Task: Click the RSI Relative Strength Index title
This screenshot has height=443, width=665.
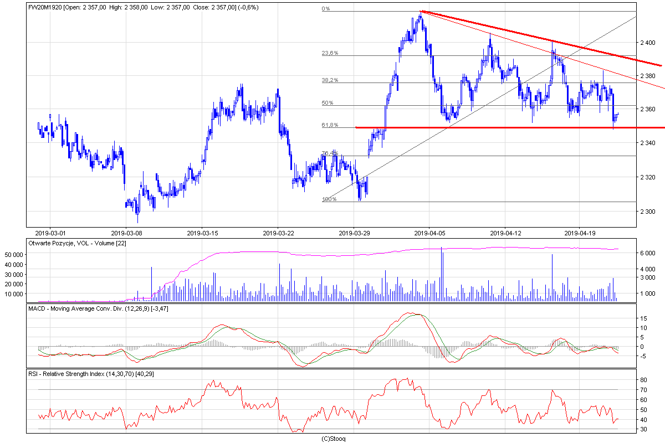Action: tap(91, 374)
